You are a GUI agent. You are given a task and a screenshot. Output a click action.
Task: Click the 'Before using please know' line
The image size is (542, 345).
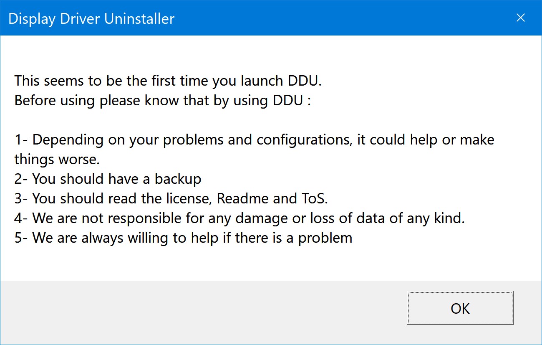(163, 101)
